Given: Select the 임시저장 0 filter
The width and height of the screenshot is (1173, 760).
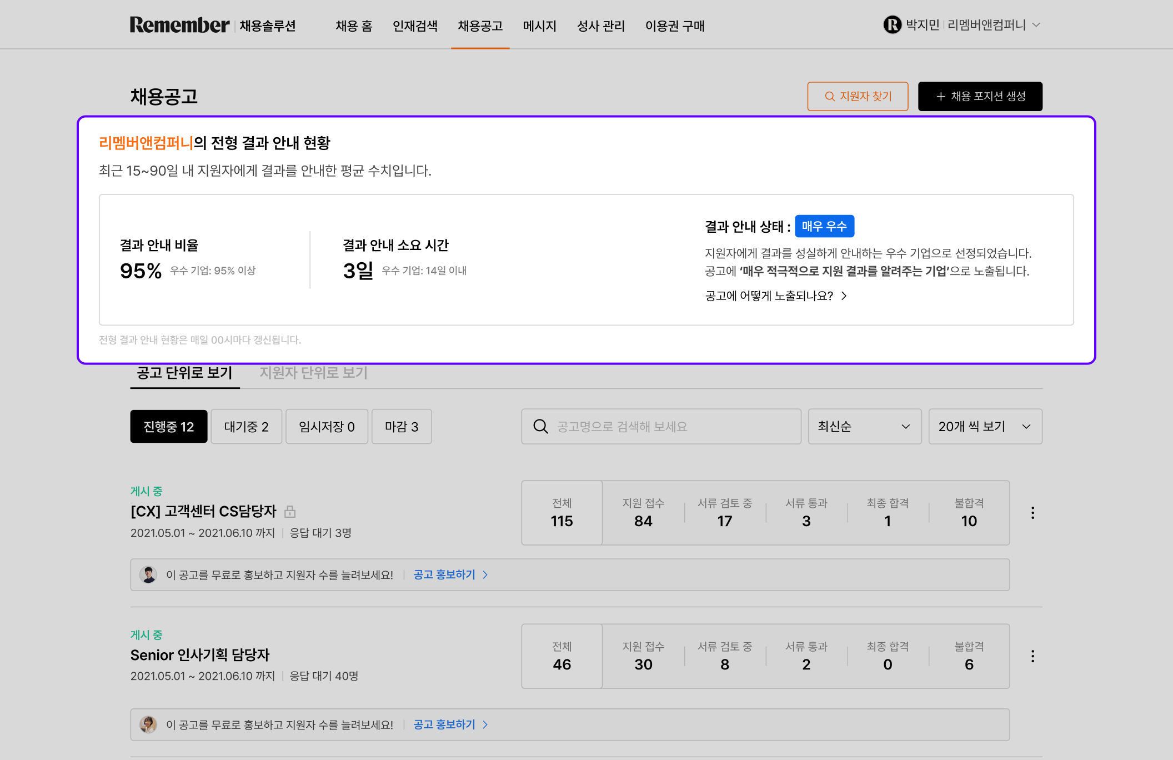Looking at the screenshot, I should (327, 427).
